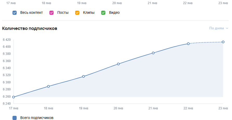Image resolution: width=232 pixels, height=120 pixels.
Task: Toggle the pink 'Посты' checkbox
Action: [51, 12]
